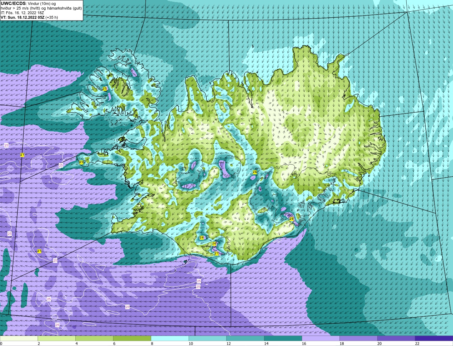Image resolution: width=453 pixels, height=346 pixels.
Task: Click the legend tick label "2"
Action: pos(39,344)
